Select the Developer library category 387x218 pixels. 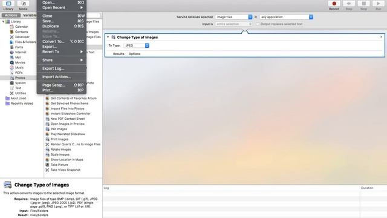pos(22,37)
